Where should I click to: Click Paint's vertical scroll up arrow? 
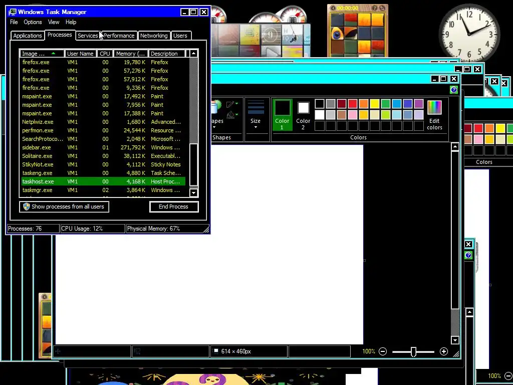coord(455,147)
